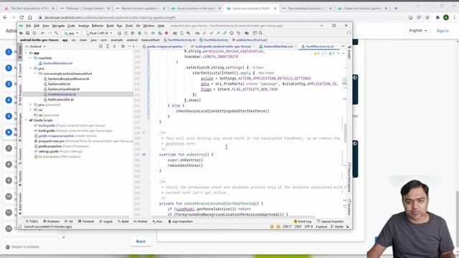459x258 pixels.
Task: Click the Git commit checkmark icon
Action: pyautogui.click(x=212, y=33)
